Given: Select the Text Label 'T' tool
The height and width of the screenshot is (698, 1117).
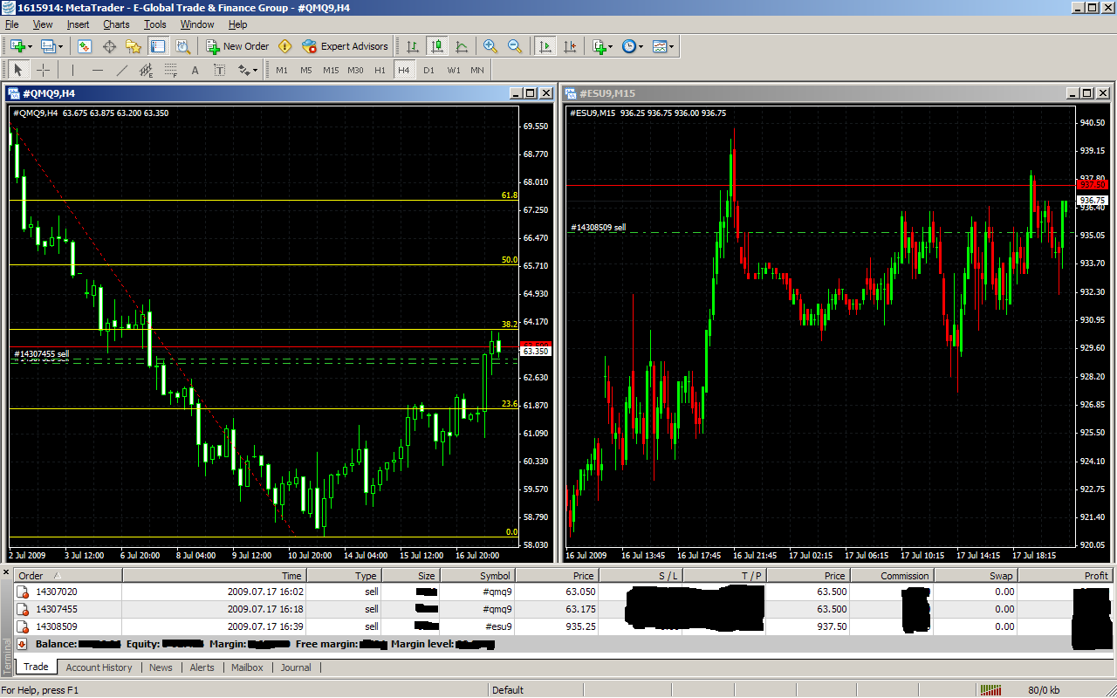Looking at the screenshot, I should [219, 70].
